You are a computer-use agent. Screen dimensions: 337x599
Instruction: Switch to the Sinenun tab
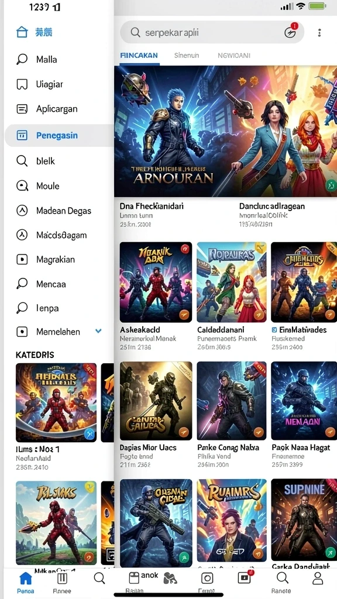click(187, 56)
